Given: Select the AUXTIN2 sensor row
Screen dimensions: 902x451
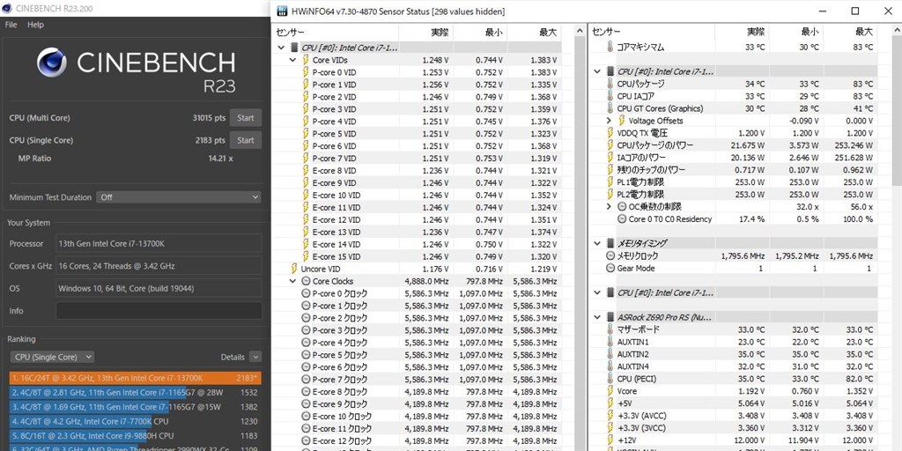Looking at the screenshot, I should click(734, 354).
